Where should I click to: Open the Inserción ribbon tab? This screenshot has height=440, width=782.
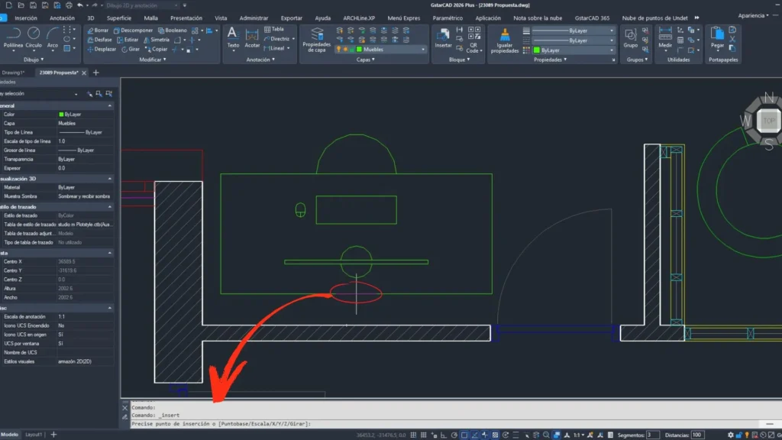[x=25, y=18]
